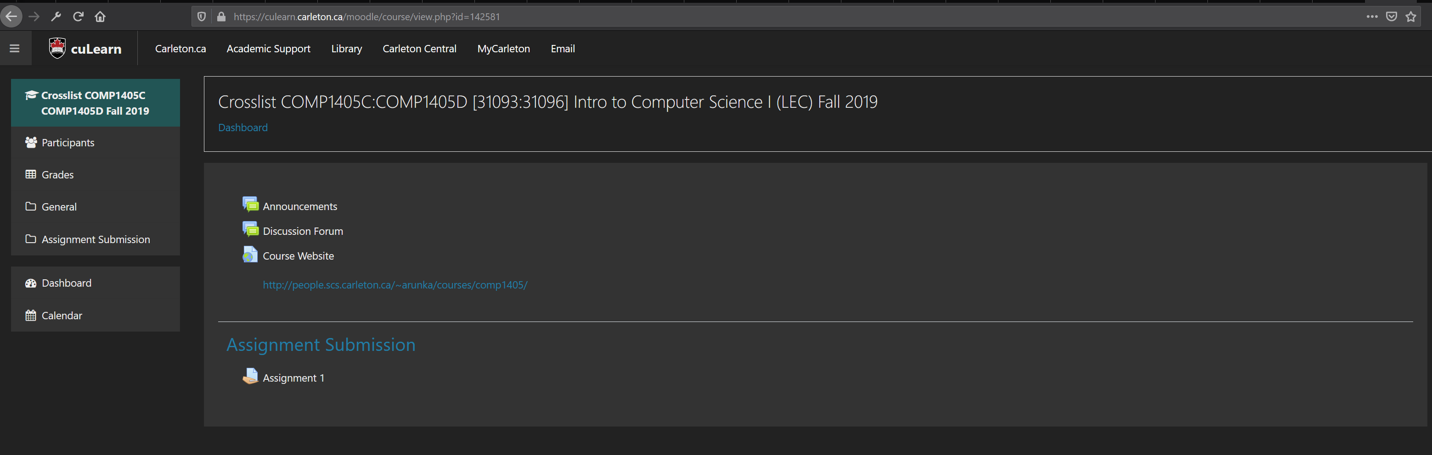Bookmark this page with the star icon
The image size is (1432, 455).
click(1411, 17)
